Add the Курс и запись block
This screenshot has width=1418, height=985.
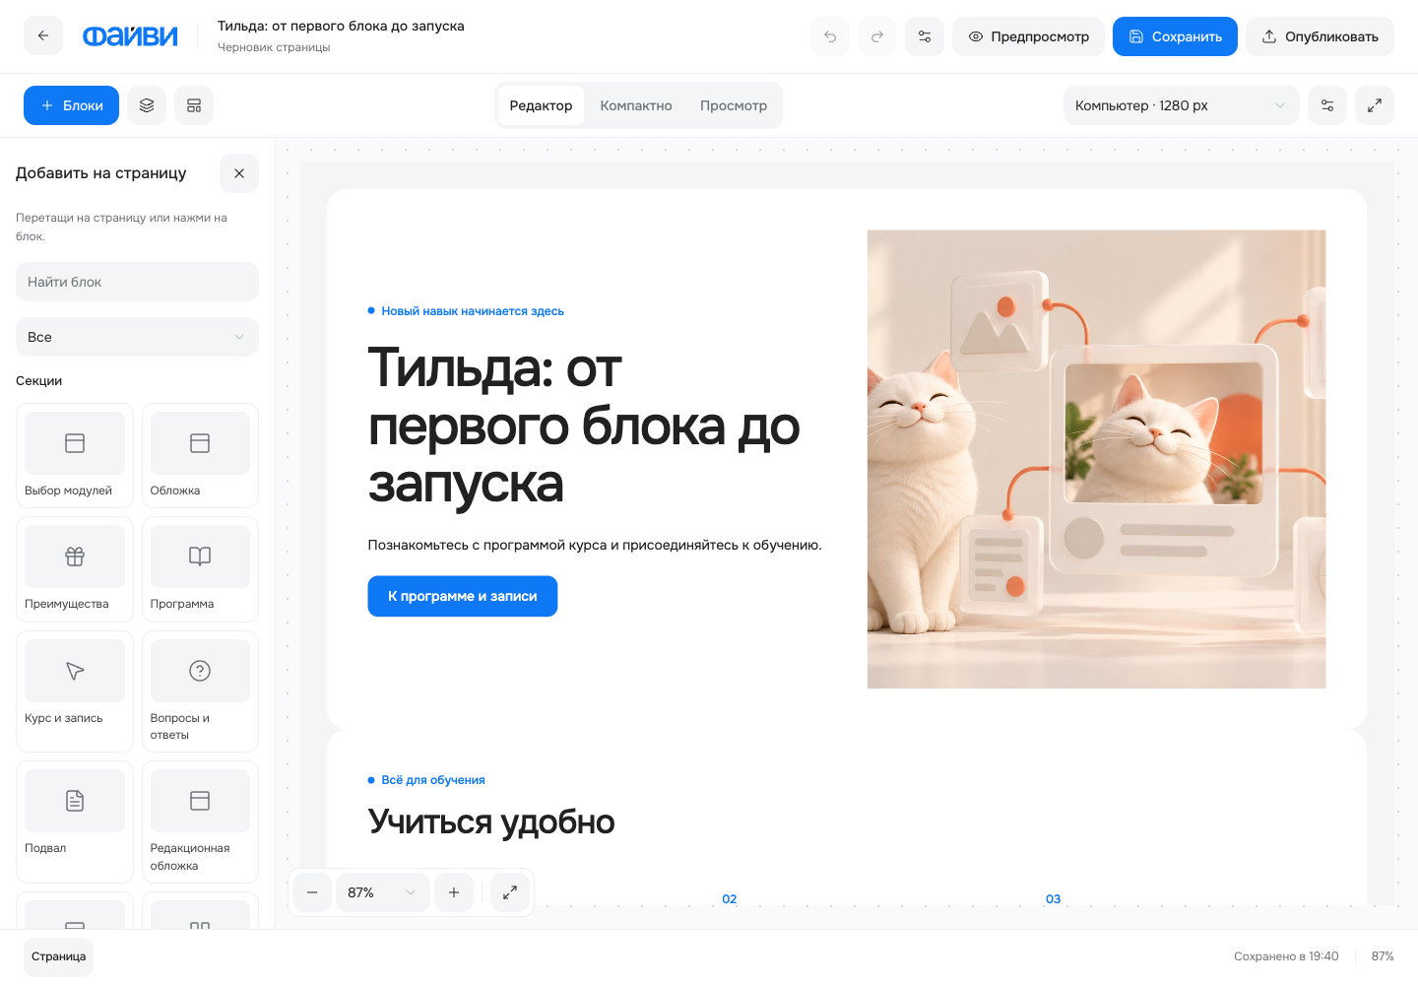click(75, 691)
